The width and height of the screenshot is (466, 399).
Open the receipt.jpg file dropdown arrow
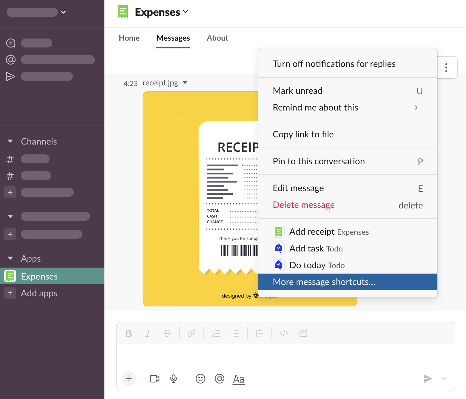185,83
